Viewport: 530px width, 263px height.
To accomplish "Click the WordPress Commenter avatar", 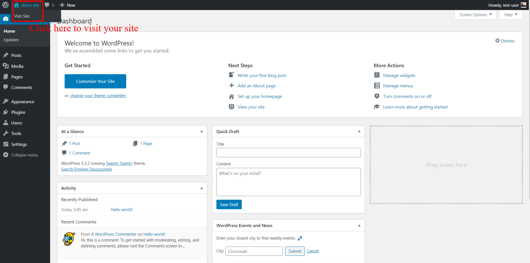I will click(x=69, y=239).
